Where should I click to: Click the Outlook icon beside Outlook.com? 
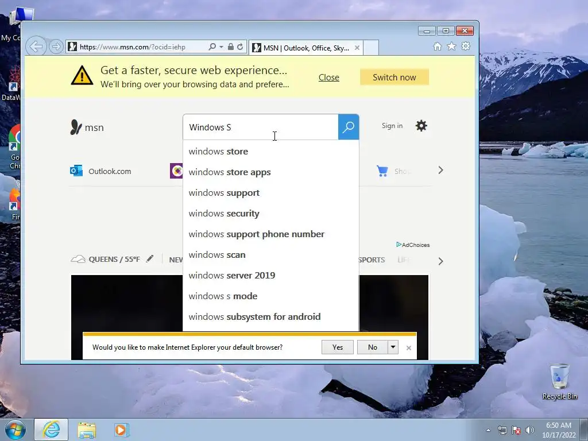76,171
